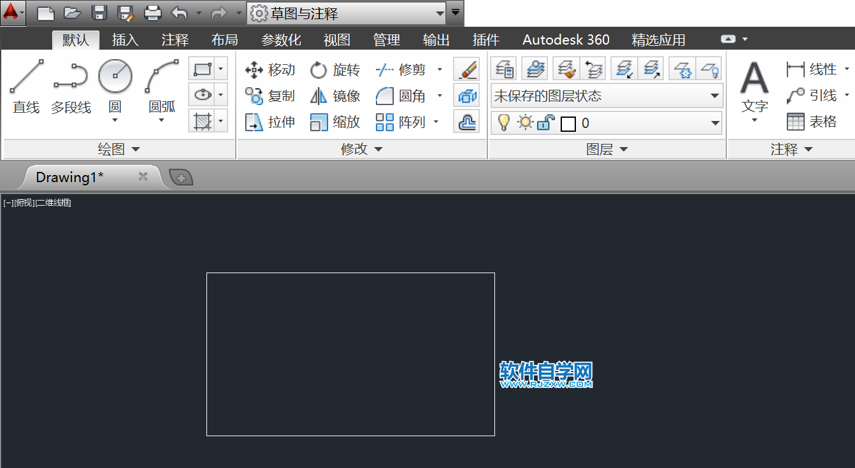Select the 文字 (Text) tool icon
Viewport: 855px width, 468px height.
pyautogui.click(x=754, y=80)
